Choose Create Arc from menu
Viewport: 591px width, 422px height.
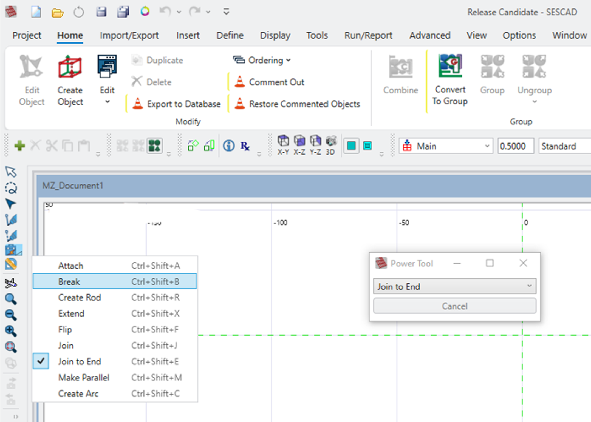pyautogui.click(x=115, y=394)
